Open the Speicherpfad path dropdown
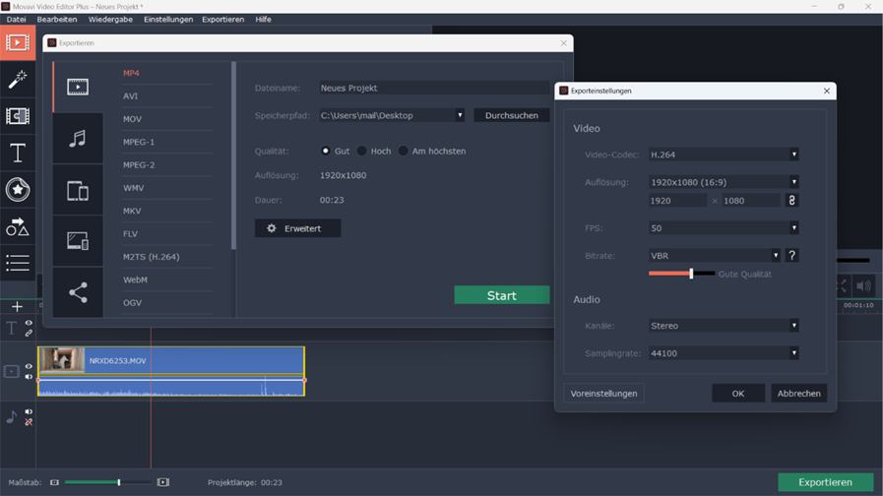The image size is (883, 496). pos(392,115)
